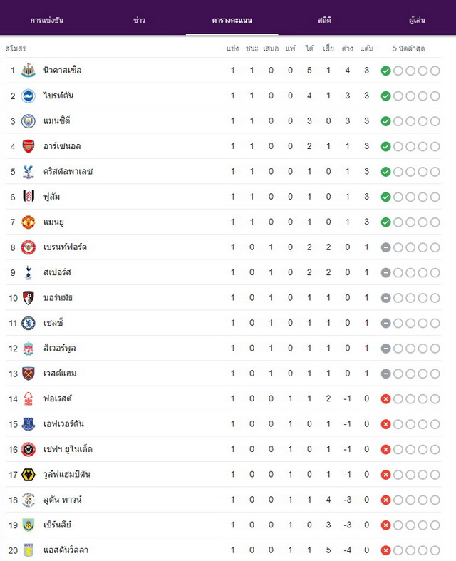Click the Chelsea club badge
456x561 pixels.
coord(28,323)
